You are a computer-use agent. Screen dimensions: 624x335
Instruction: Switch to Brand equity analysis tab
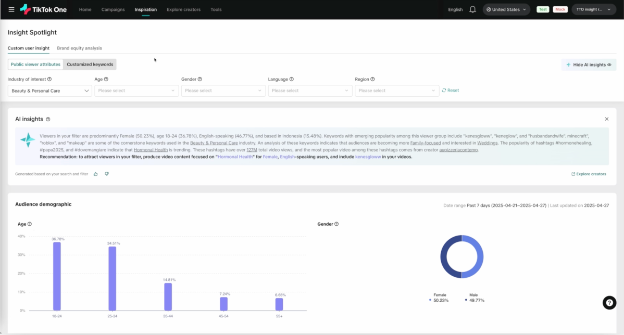point(79,48)
